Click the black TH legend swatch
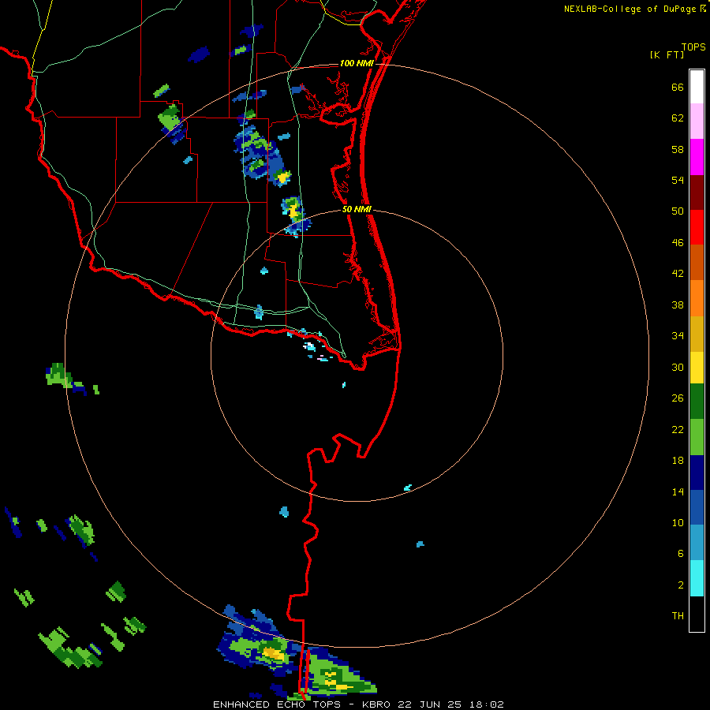The height and width of the screenshot is (710, 710). 697,614
